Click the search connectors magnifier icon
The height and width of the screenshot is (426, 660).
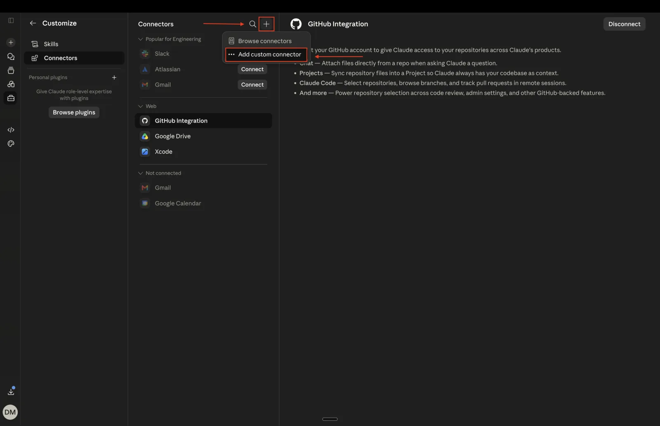[x=252, y=24]
